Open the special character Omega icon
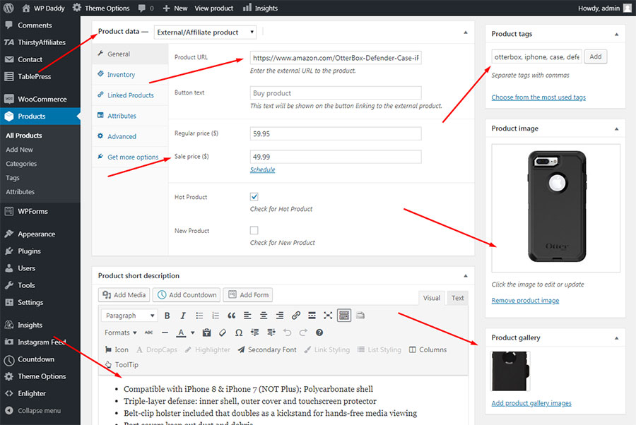 [x=239, y=333]
